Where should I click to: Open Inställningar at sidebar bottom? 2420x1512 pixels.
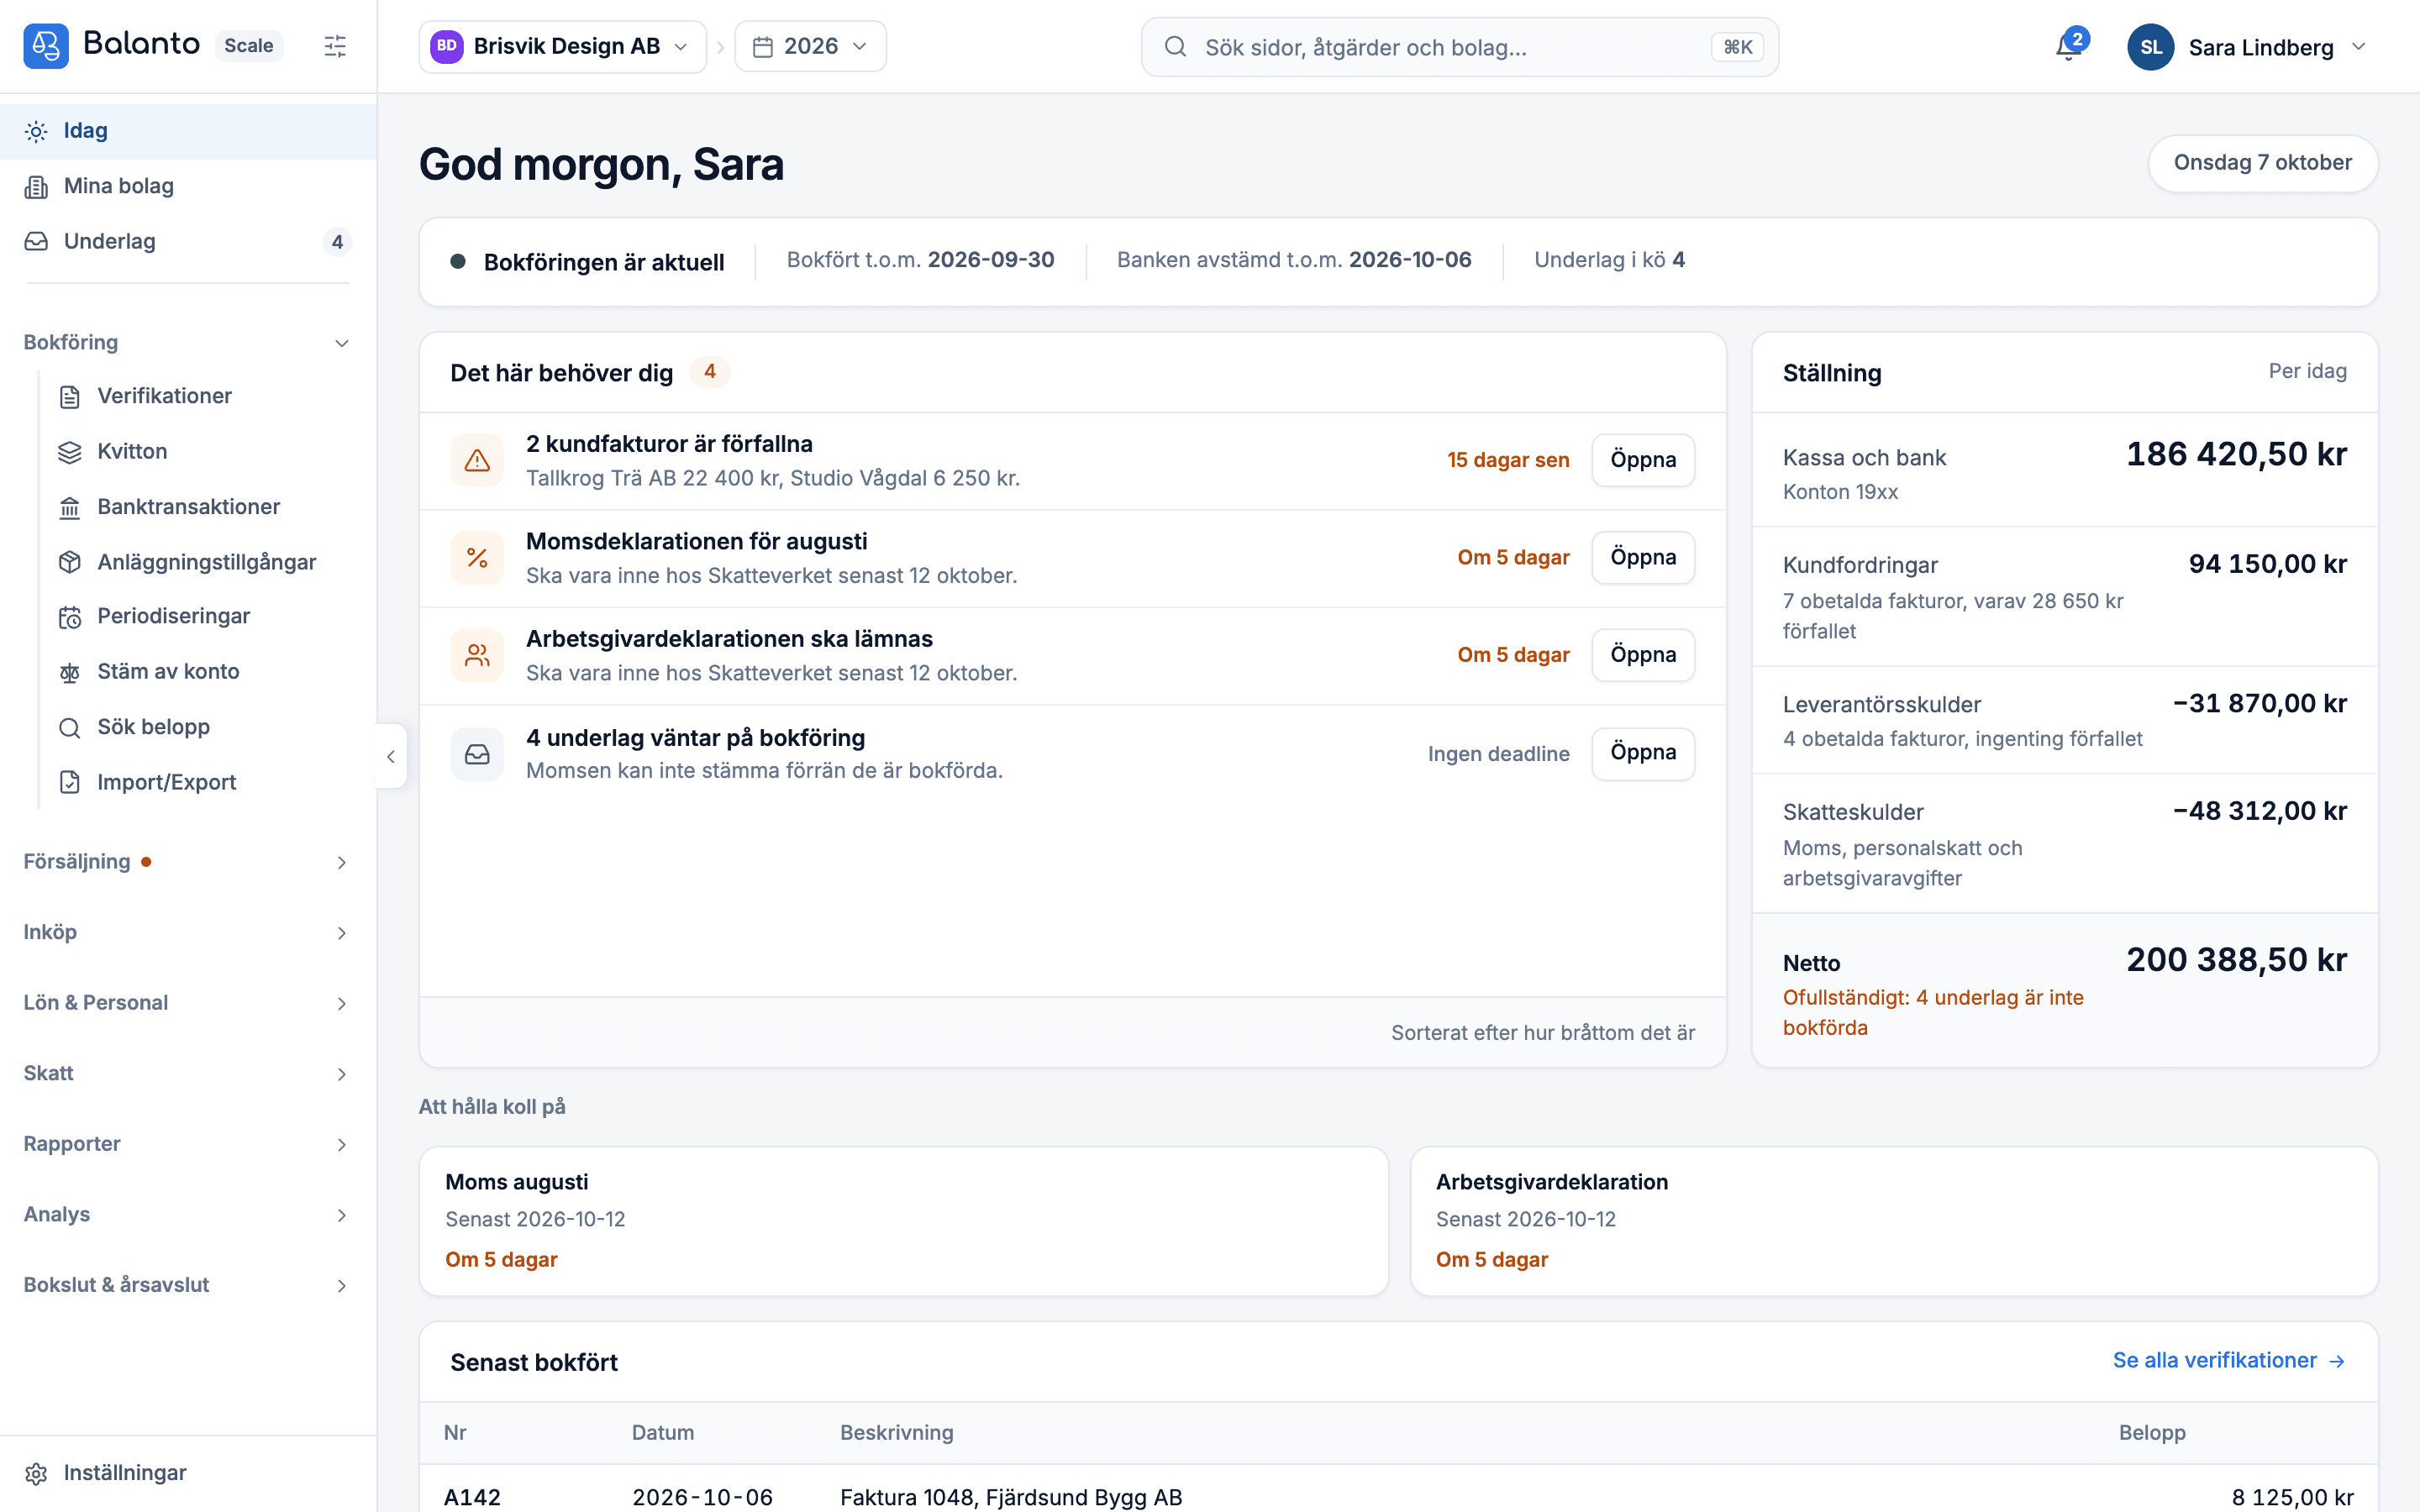pos(188,1473)
